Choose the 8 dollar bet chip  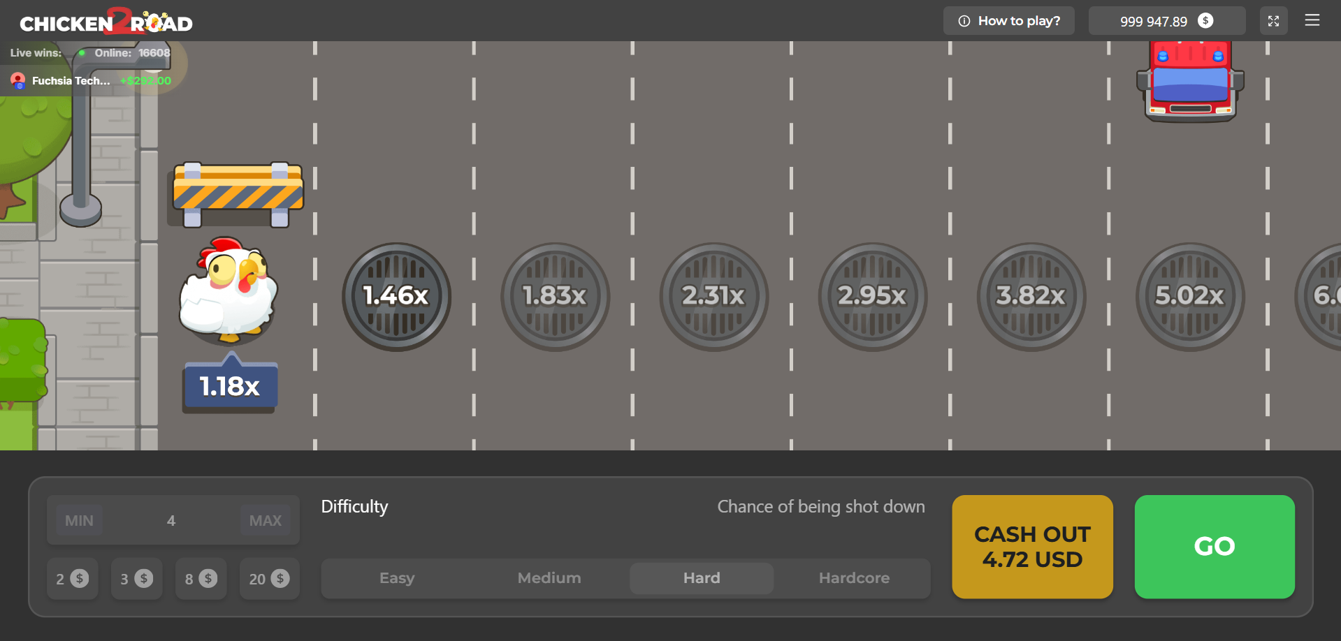[x=201, y=578]
